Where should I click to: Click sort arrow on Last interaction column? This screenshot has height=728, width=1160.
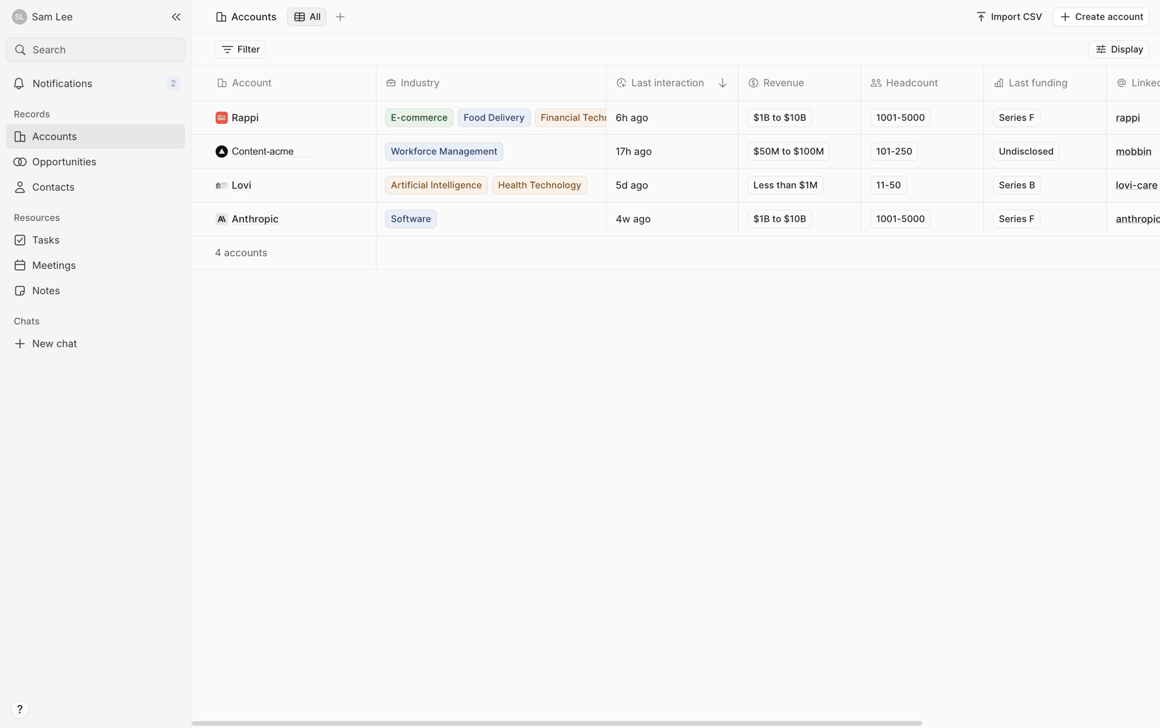click(723, 83)
